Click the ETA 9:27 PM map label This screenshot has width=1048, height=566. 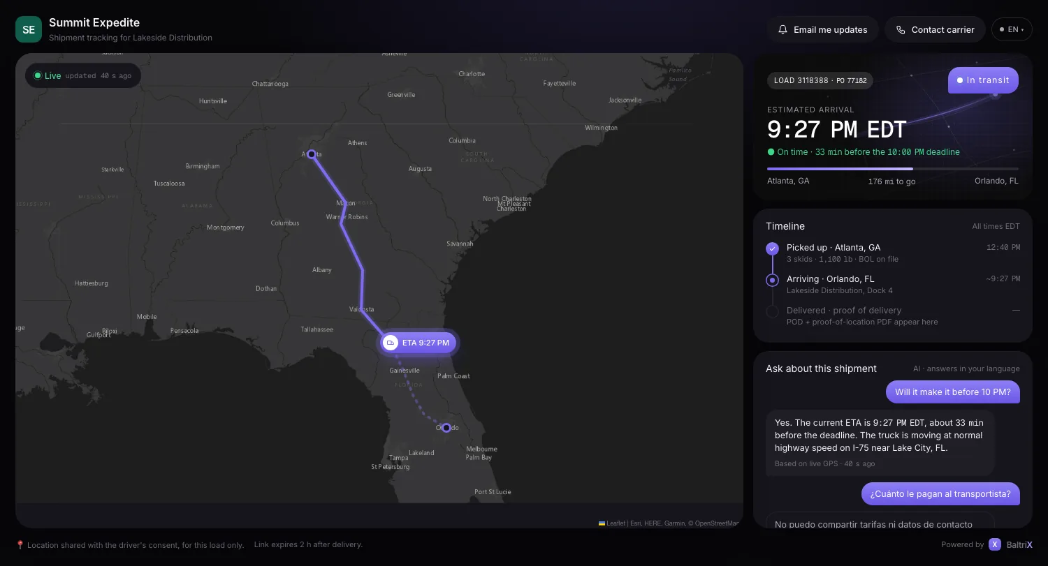point(419,343)
